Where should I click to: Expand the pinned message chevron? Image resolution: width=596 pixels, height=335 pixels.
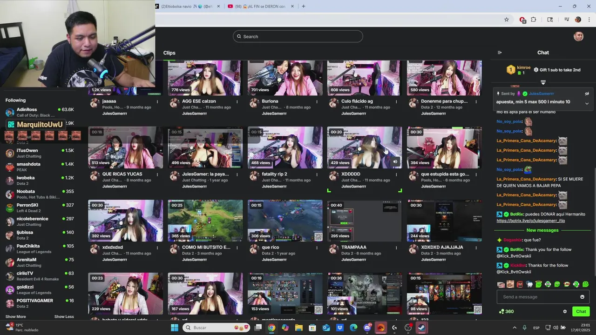coord(587,103)
